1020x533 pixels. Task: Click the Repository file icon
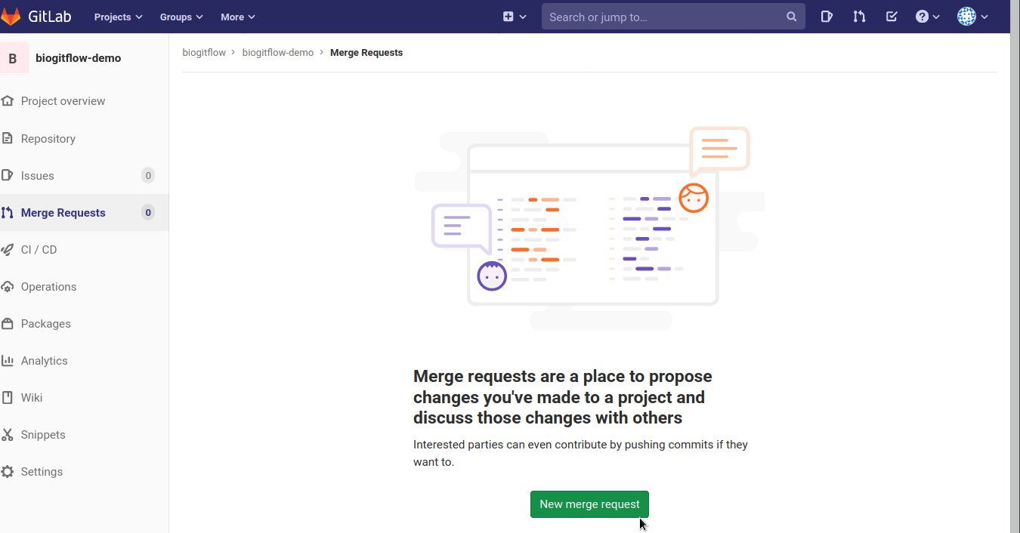[x=8, y=138]
